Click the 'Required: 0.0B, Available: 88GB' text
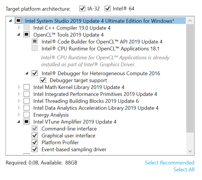The height and width of the screenshot is (180, 202). click(x=41, y=163)
